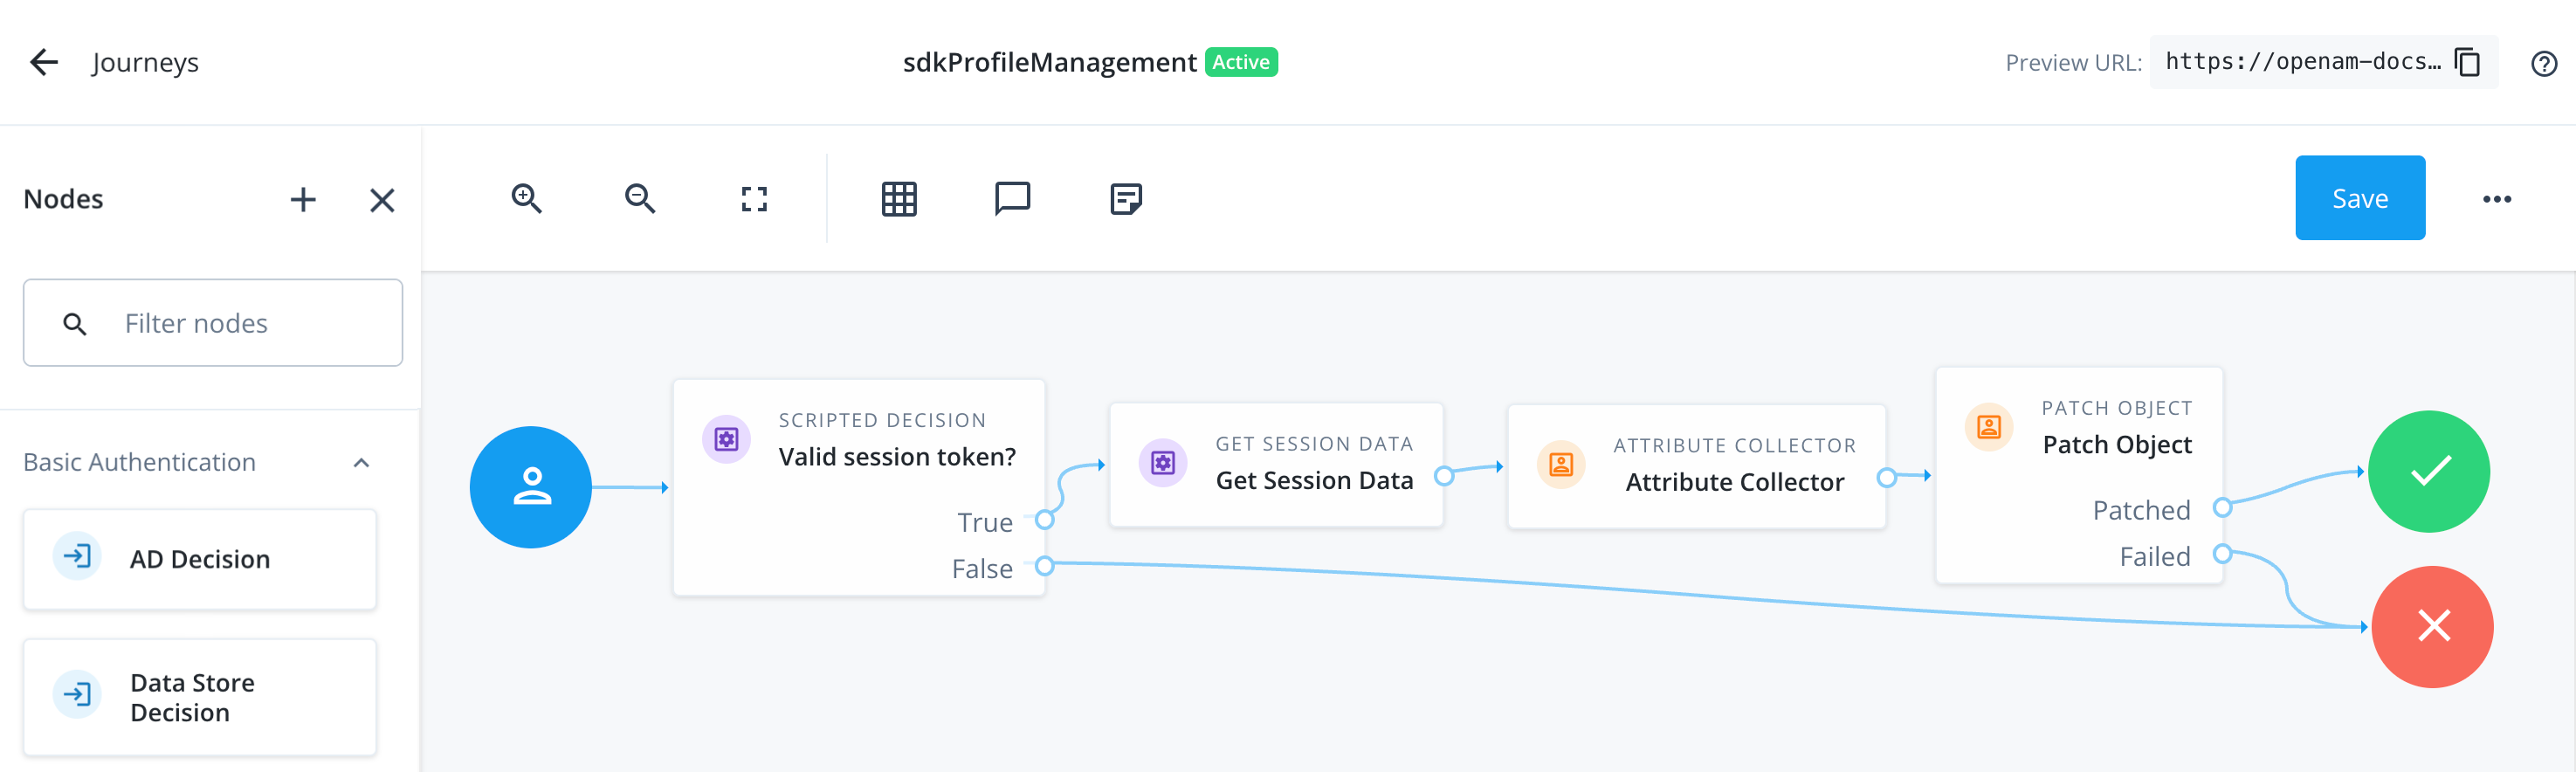Expand the Scripted Decision node's False output

1045,567
